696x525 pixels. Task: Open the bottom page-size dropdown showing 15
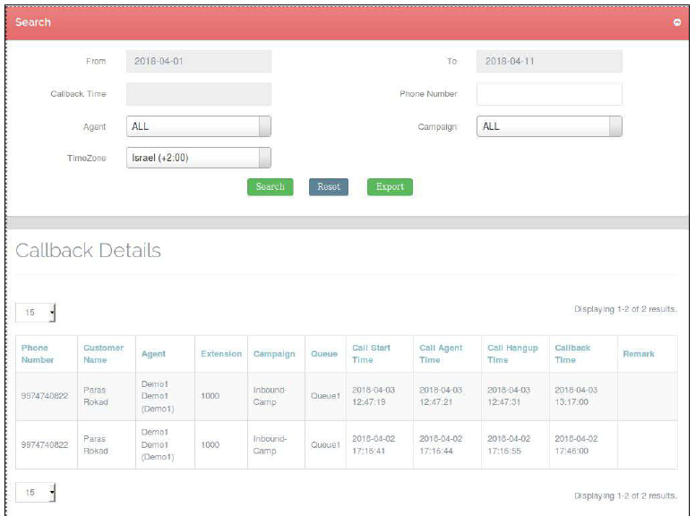click(36, 493)
